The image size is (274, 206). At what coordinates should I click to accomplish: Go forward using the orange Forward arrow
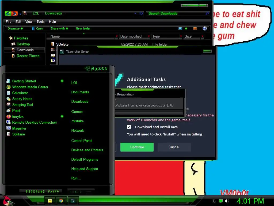pyautogui.click(x=14, y=13)
